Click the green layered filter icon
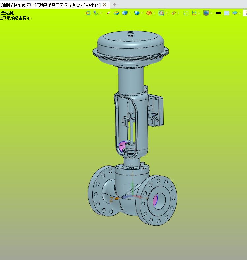 coord(96,13)
